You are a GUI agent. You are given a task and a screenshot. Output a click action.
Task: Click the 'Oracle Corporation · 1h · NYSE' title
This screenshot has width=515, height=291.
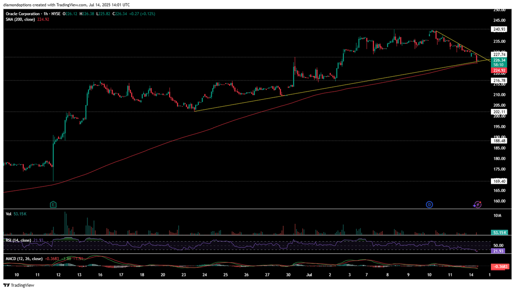point(32,14)
